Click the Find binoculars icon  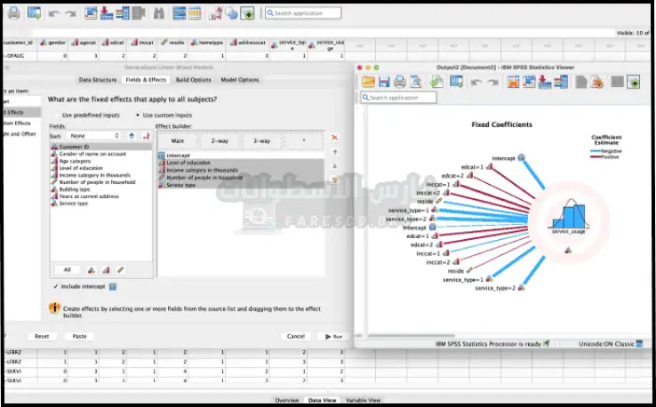pos(158,13)
